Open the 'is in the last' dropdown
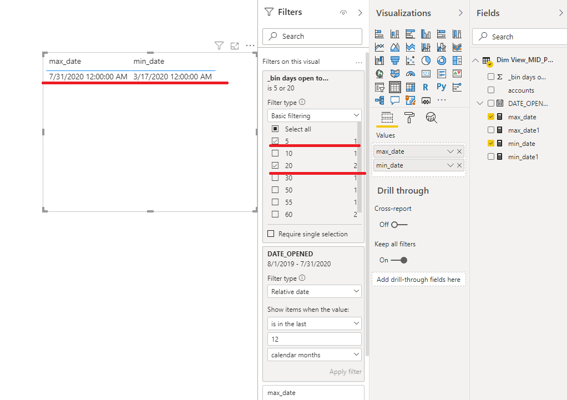 [314, 323]
